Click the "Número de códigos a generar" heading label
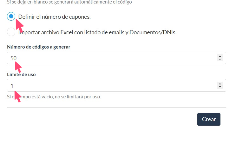The height and width of the screenshot is (145, 249). coord(38,47)
